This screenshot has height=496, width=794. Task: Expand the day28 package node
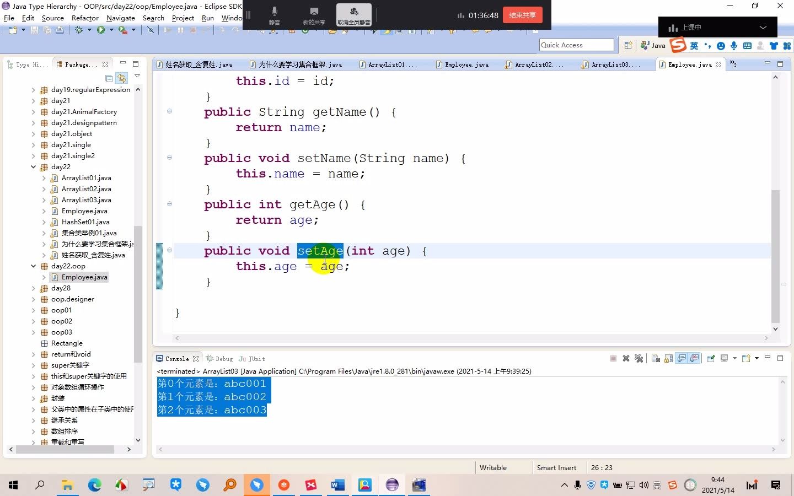34,288
